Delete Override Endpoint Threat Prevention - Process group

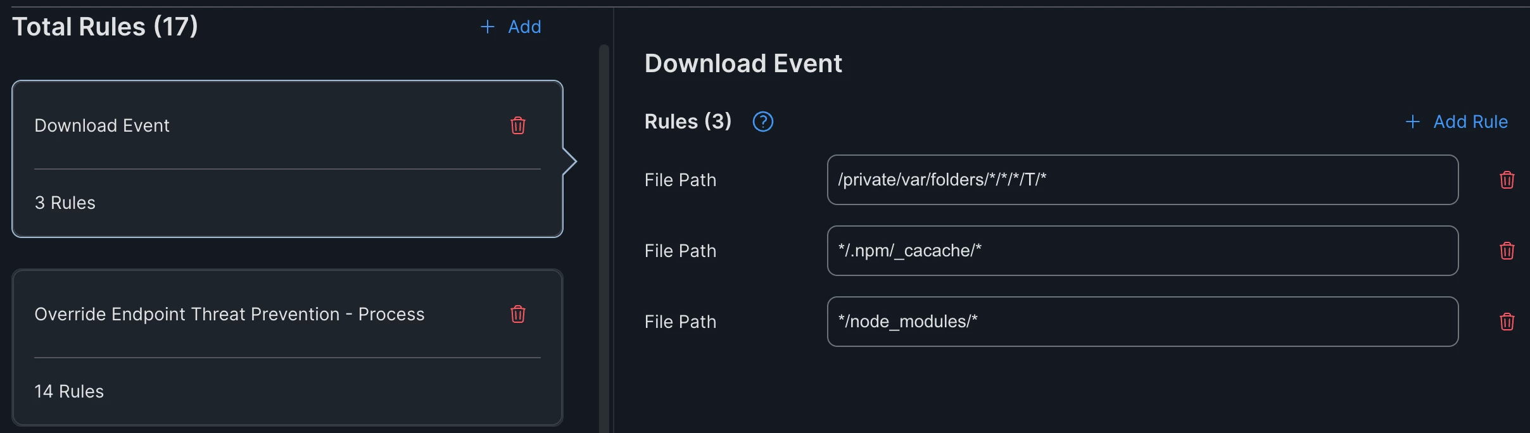518,314
